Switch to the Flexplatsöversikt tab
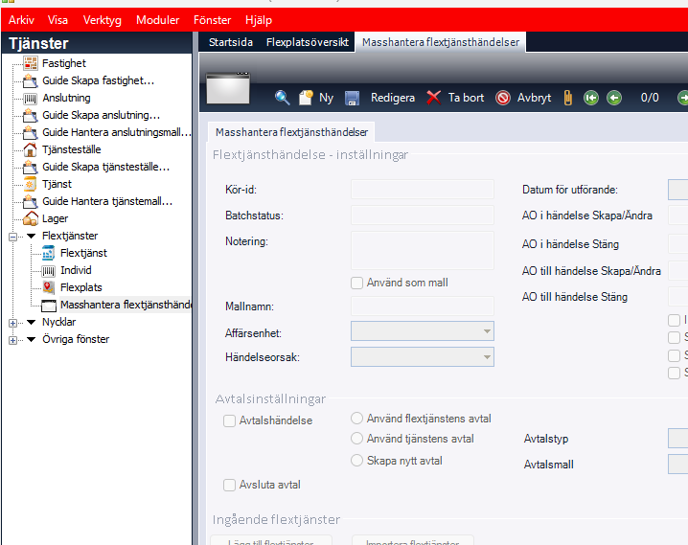This screenshot has width=688, height=545. coord(307,42)
